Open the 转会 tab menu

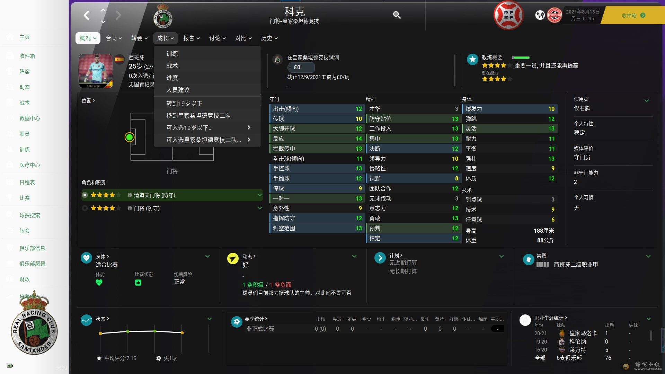(x=140, y=38)
